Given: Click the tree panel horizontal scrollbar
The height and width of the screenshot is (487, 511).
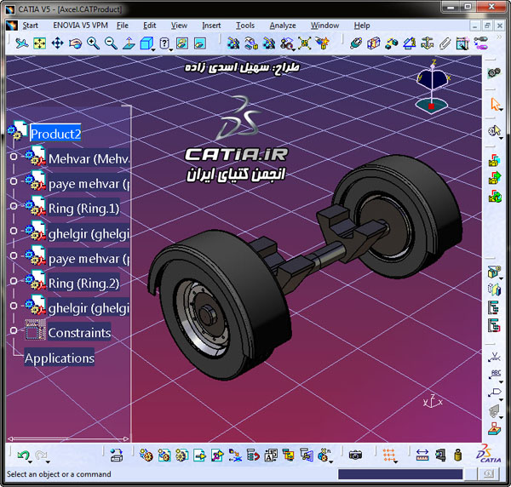Looking at the screenshot, I should 68,438.
